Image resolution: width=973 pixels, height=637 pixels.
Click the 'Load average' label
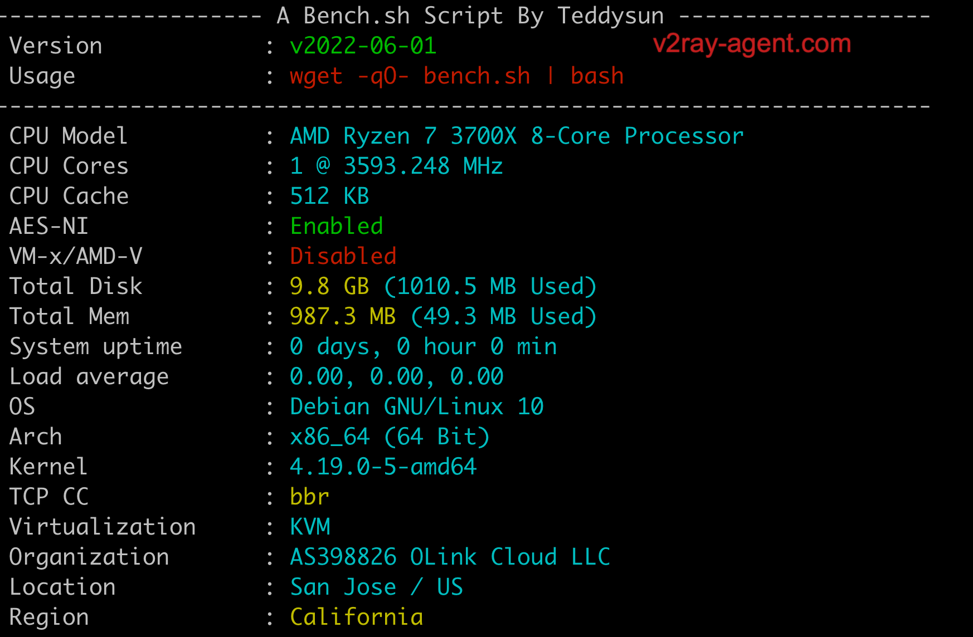tap(89, 377)
